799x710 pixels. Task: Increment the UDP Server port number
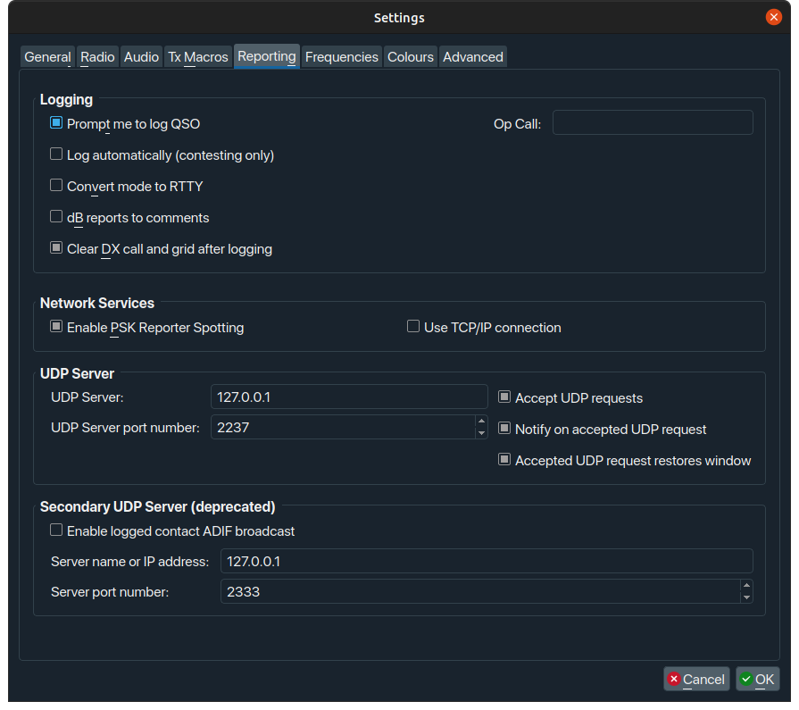(481, 422)
